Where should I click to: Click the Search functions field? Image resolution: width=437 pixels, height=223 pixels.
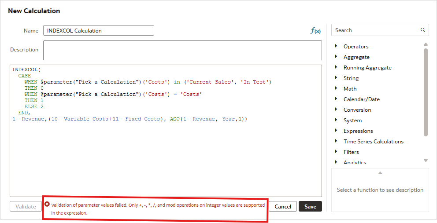[380, 30]
